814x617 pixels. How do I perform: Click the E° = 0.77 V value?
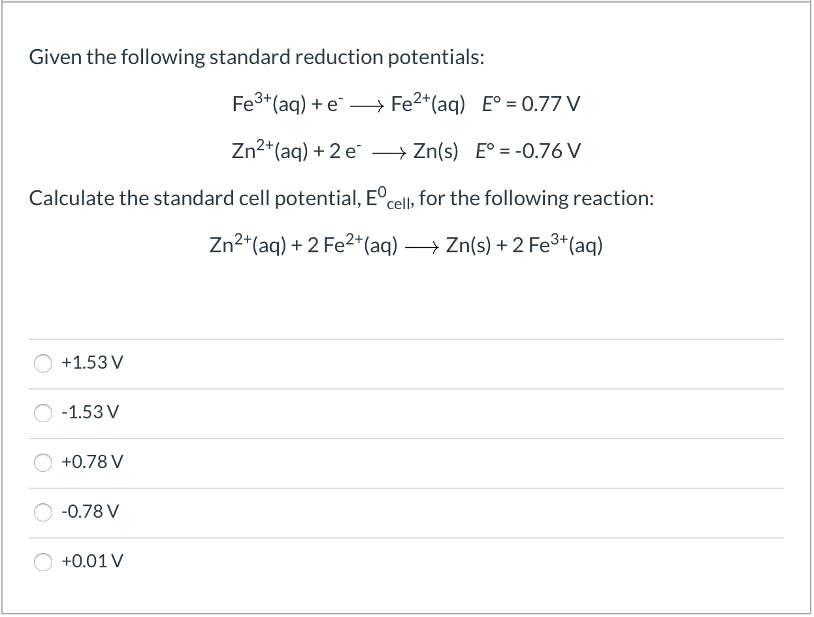(529, 104)
